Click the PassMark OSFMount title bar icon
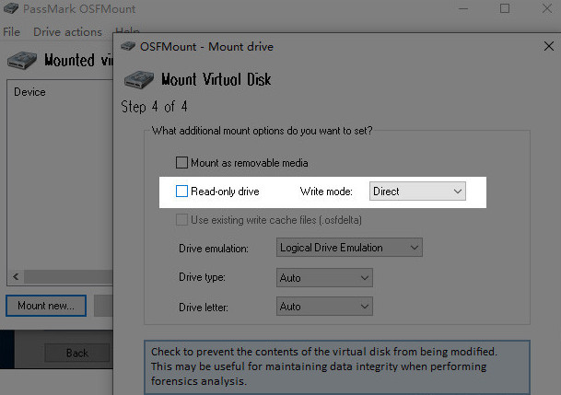 click(11, 8)
